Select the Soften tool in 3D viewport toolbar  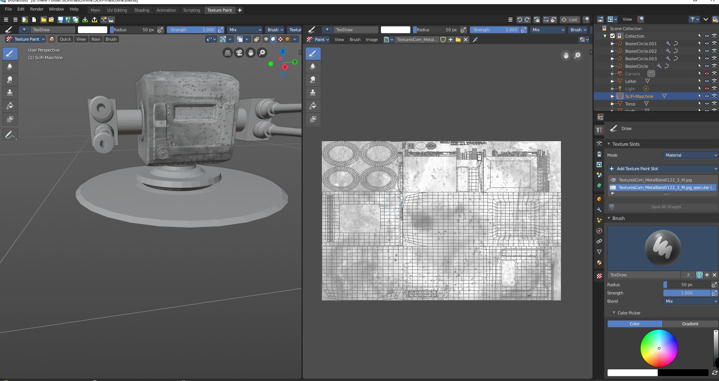10,67
